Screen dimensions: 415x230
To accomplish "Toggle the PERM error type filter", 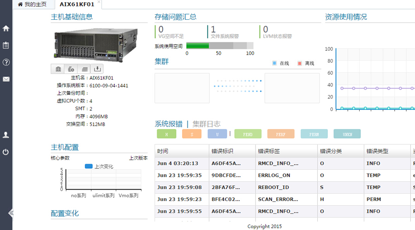I will coord(314,134).
